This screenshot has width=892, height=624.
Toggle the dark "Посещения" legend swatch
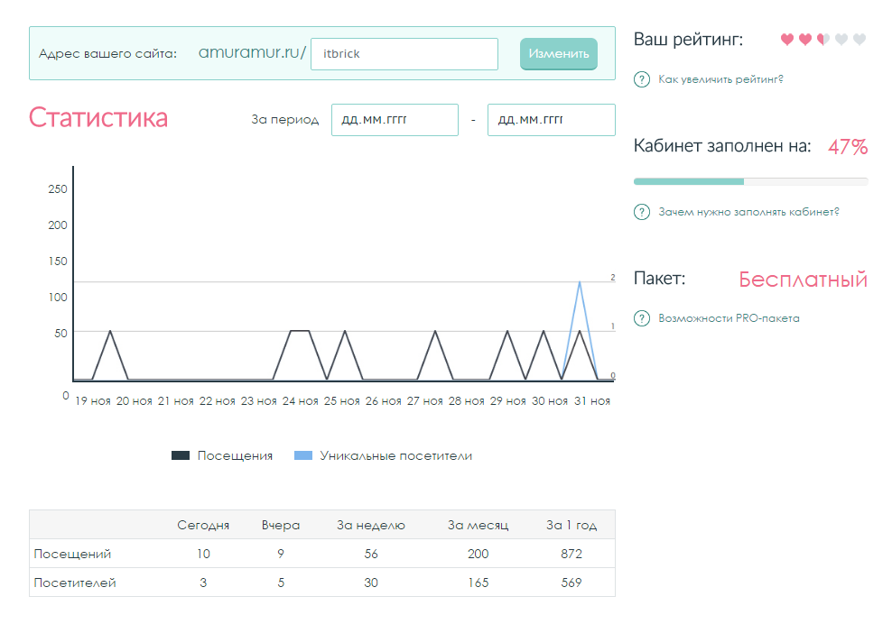[181, 456]
